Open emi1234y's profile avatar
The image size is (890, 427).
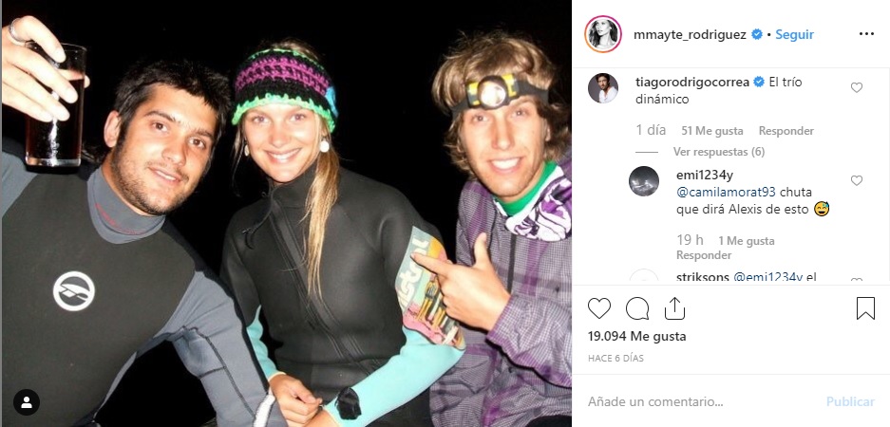coord(644,181)
